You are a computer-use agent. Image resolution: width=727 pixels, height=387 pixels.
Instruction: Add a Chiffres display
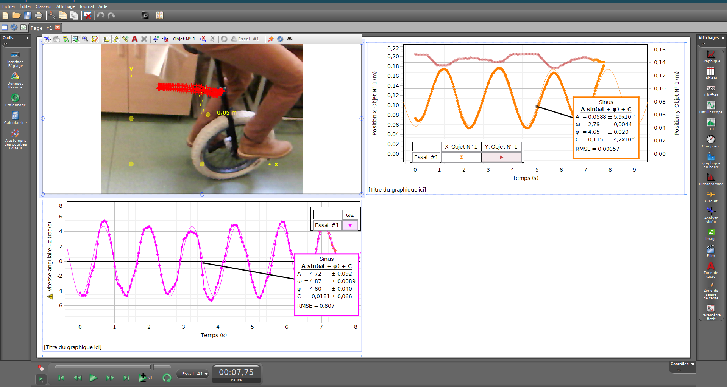(711, 91)
